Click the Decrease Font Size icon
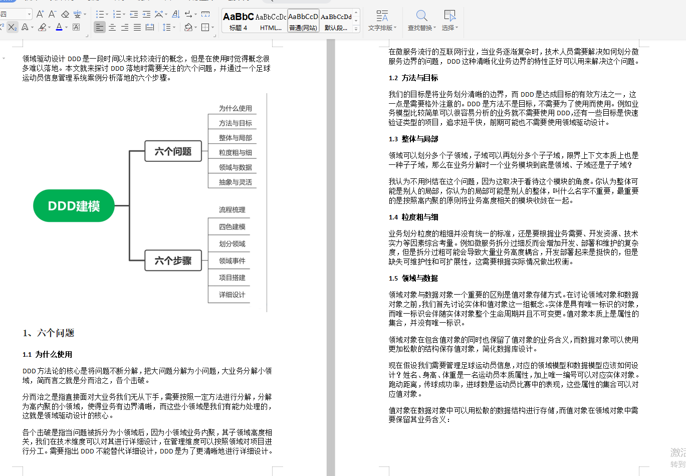This screenshot has width=686, height=476. point(52,14)
